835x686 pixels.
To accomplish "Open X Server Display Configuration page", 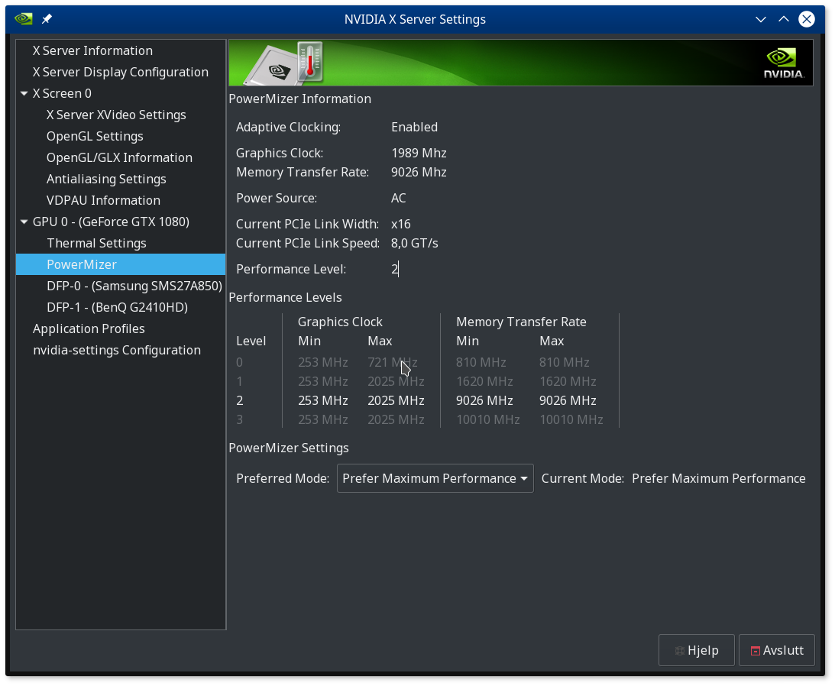I will tap(121, 72).
